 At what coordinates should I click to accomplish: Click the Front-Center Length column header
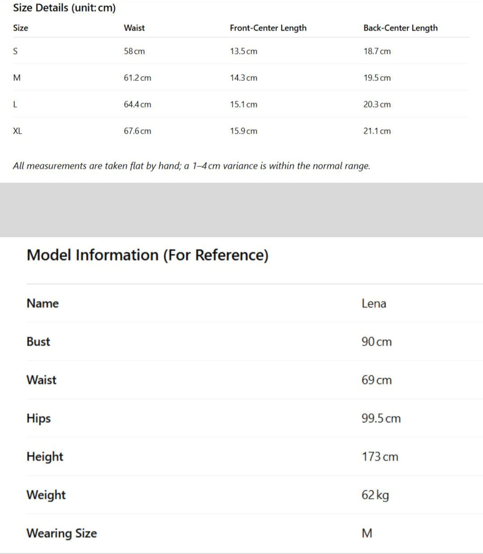[268, 28]
